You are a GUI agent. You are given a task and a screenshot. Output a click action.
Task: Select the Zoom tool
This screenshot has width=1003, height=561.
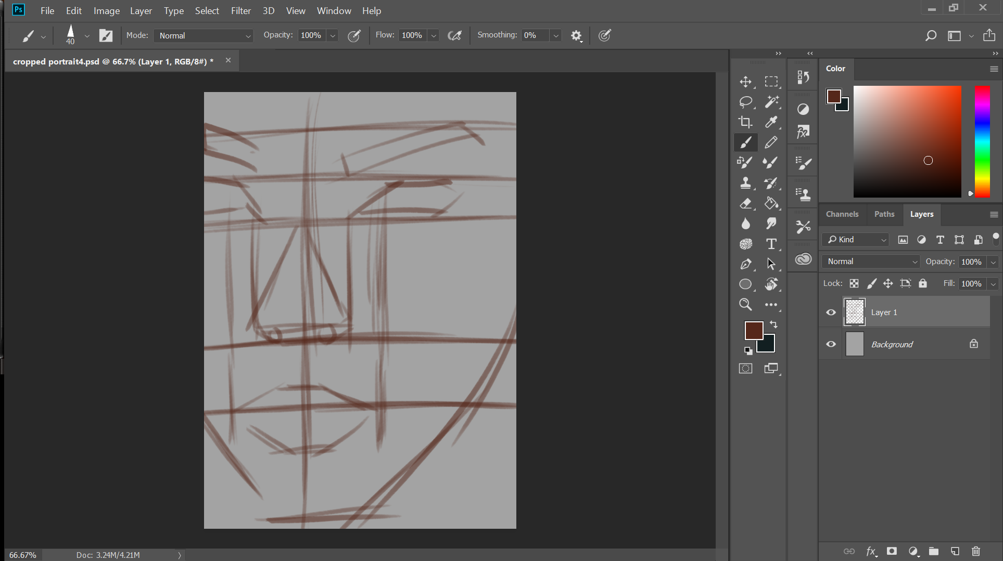pos(745,305)
